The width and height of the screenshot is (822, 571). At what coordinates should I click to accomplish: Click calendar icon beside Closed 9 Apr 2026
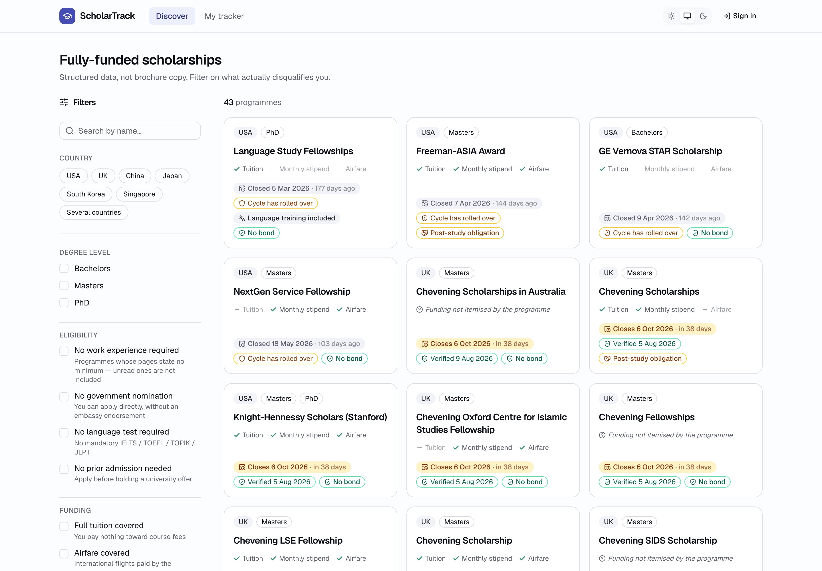click(x=607, y=218)
